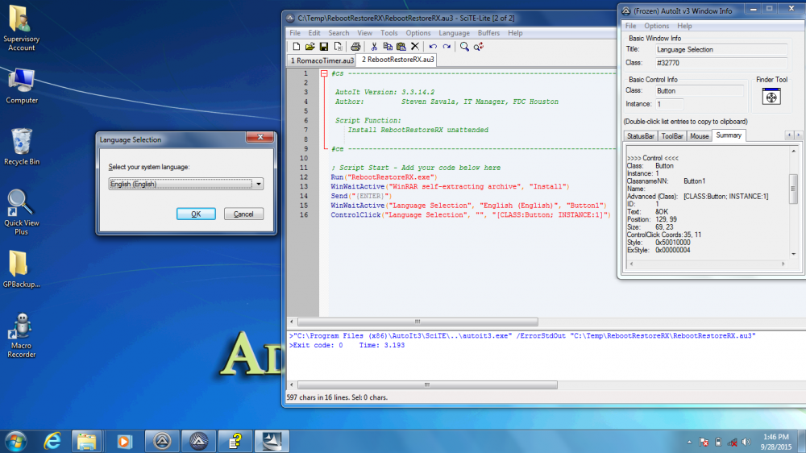
Task: Open Supervisory Account desktop icon
Action: [x=21, y=28]
